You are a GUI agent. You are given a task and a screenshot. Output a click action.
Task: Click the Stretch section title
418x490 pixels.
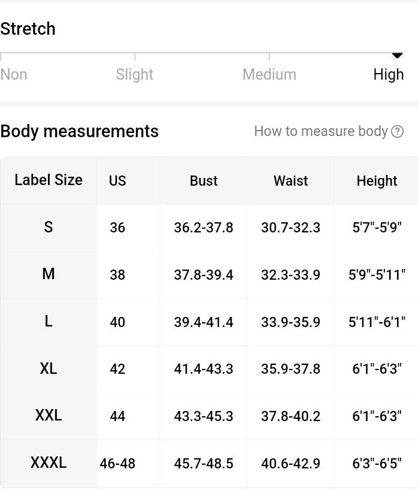(28, 29)
